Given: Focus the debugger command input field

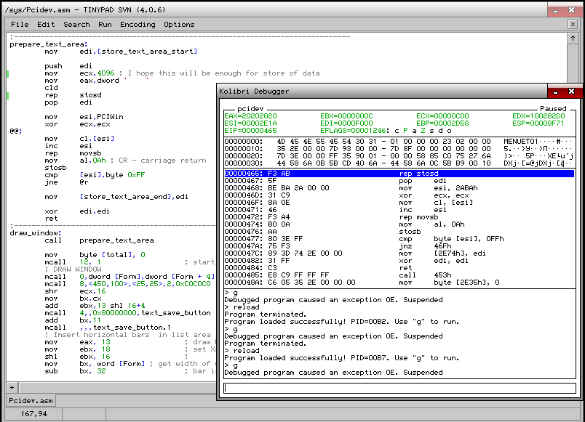Looking at the screenshot, I should point(399,389).
